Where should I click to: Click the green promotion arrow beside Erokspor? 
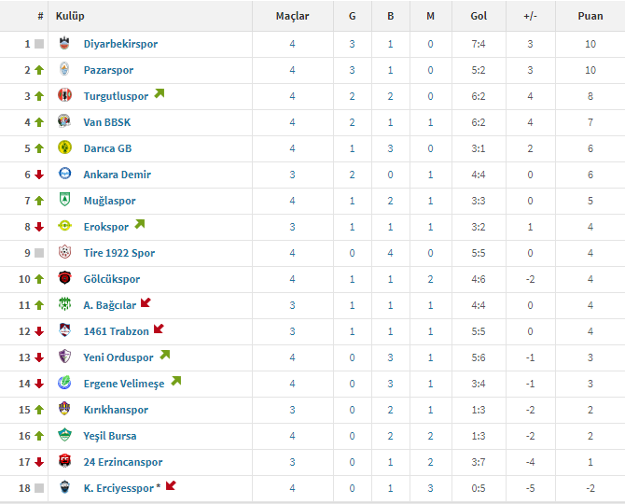tap(140, 224)
